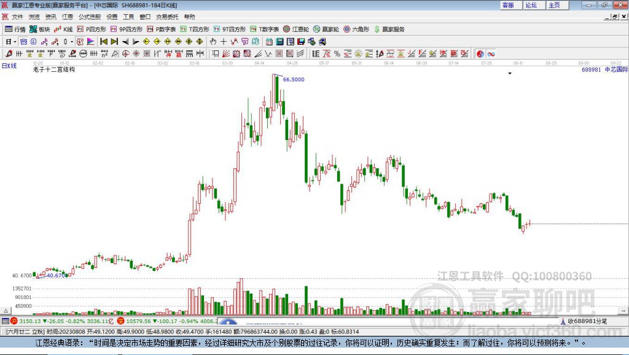Open the 公式选股 menu
The image size is (629, 355).
tap(90, 17)
